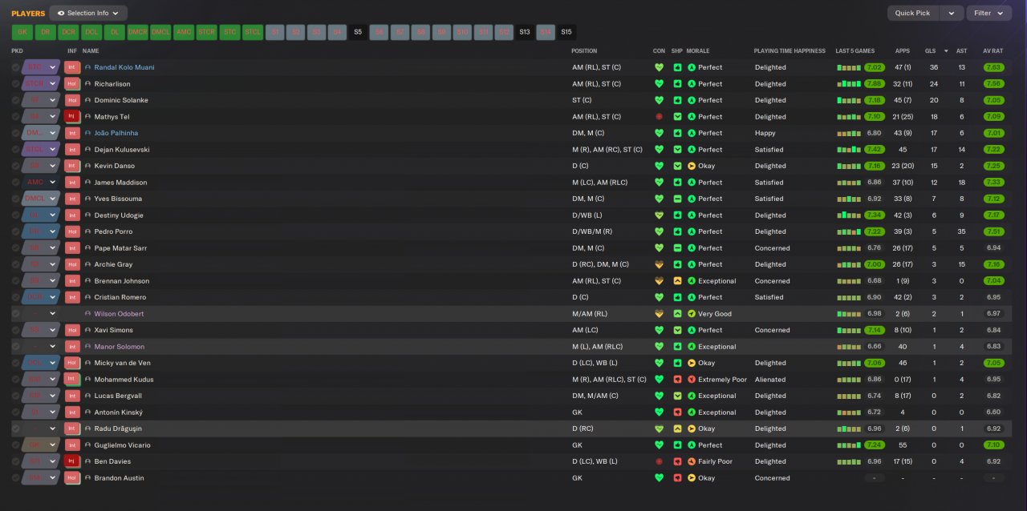Open the position selector for Randal Kolo Muani
Image resolution: width=1027 pixels, height=511 pixels.
pos(41,67)
